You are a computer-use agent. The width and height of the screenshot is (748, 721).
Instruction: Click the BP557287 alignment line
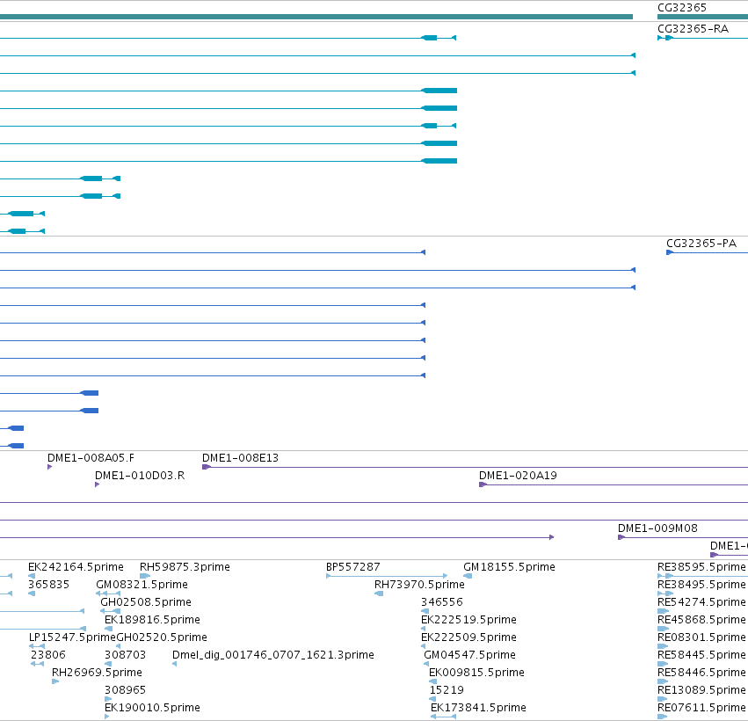387,576
